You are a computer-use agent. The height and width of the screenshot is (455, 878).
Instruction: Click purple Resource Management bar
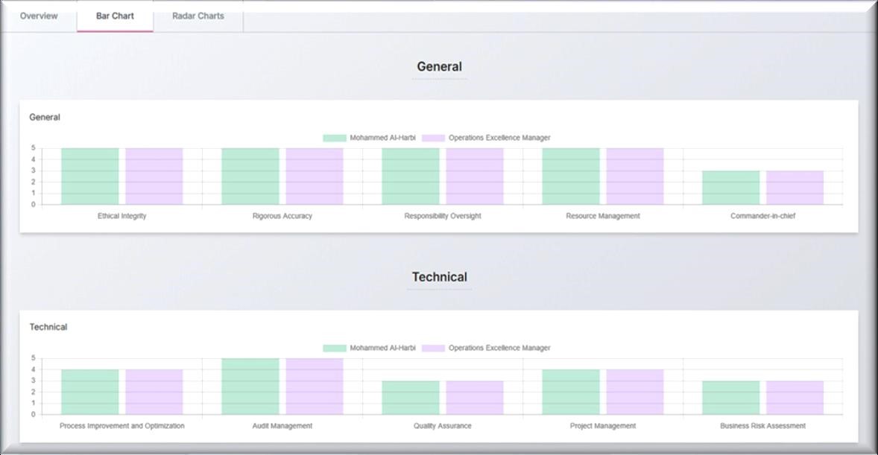tap(635, 176)
